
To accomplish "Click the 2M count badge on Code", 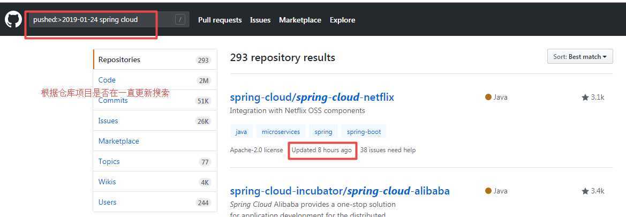I will pyautogui.click(x=203, y=81).
